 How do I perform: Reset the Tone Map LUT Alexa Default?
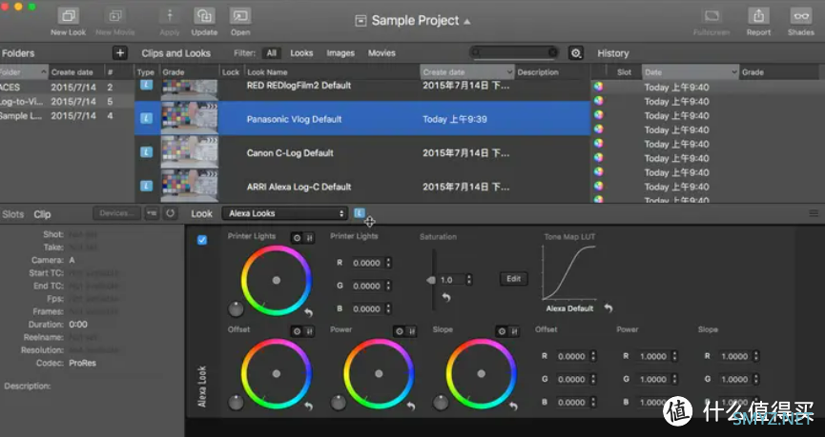(608, 308)
